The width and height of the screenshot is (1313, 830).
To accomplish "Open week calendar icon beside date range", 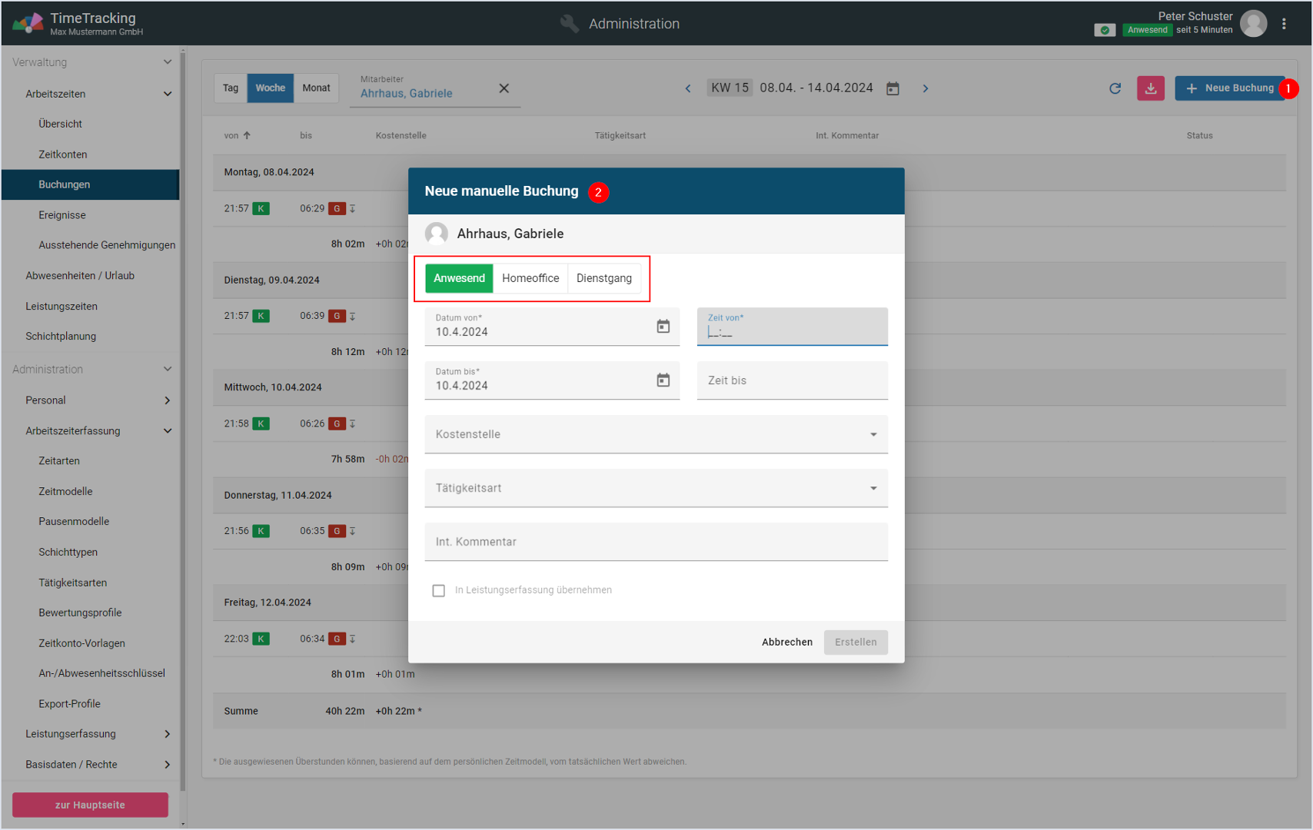I will click(x=893, y=88).
